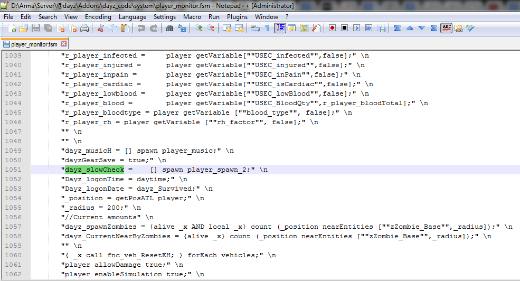Click the Paste clipboard icon
The image size is (520, 281).
pos(125,29)
